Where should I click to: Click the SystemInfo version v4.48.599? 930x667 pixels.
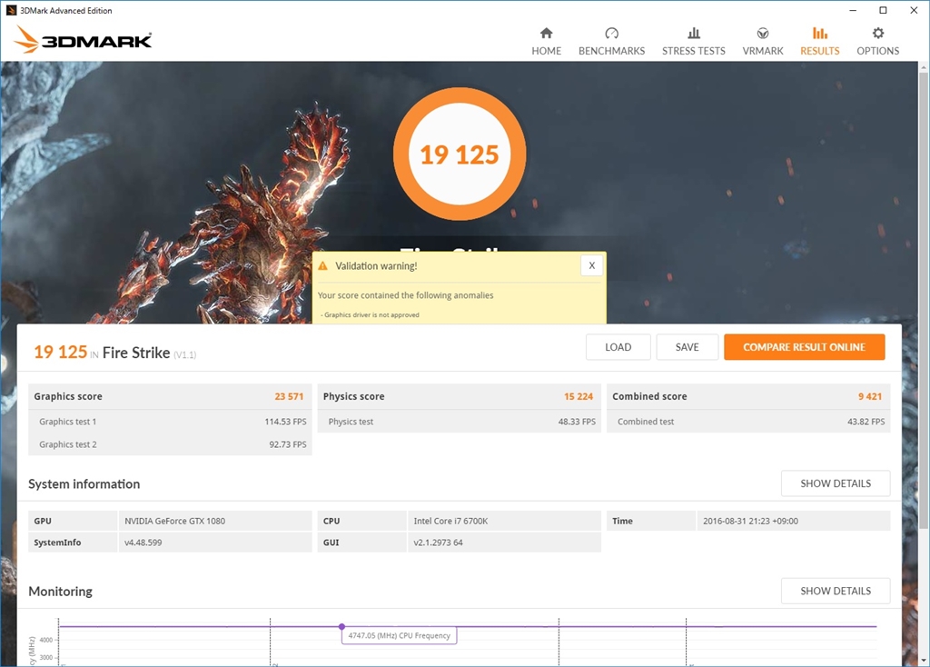(143, 543)
